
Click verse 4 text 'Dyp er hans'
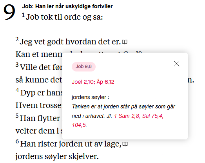[x=42, y=93]
